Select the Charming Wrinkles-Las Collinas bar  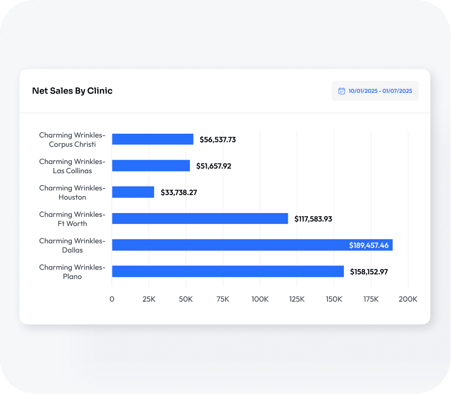click(151, 166)
